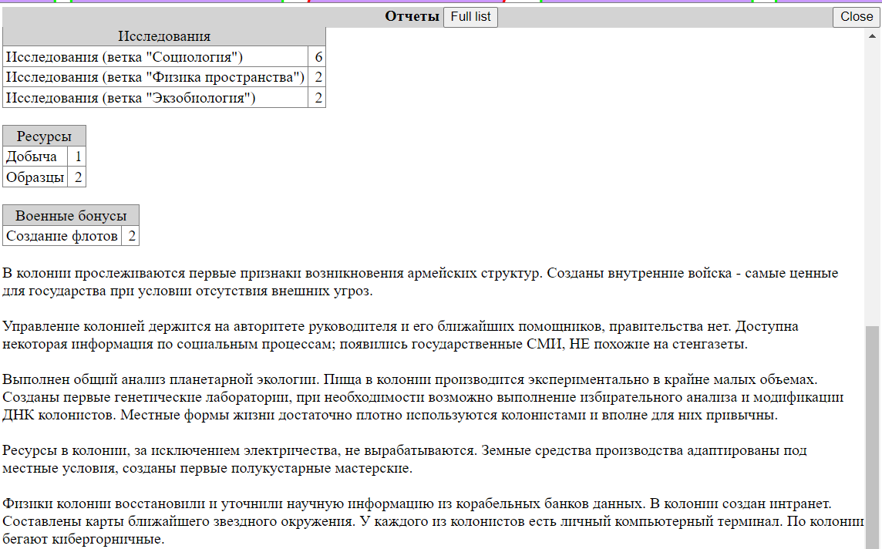Click the scrollbar up arrow

(873, 36)
